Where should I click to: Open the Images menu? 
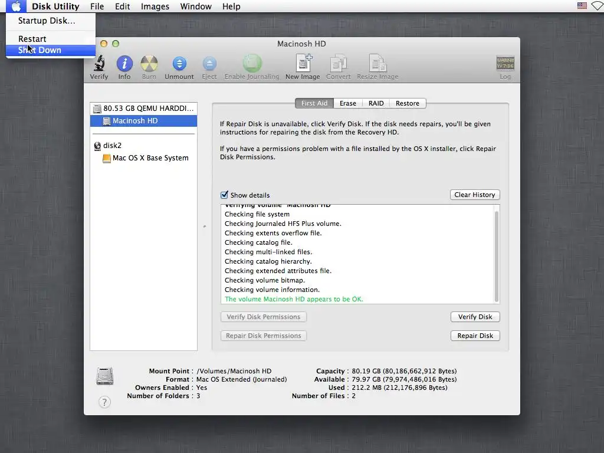click(155, 6)
